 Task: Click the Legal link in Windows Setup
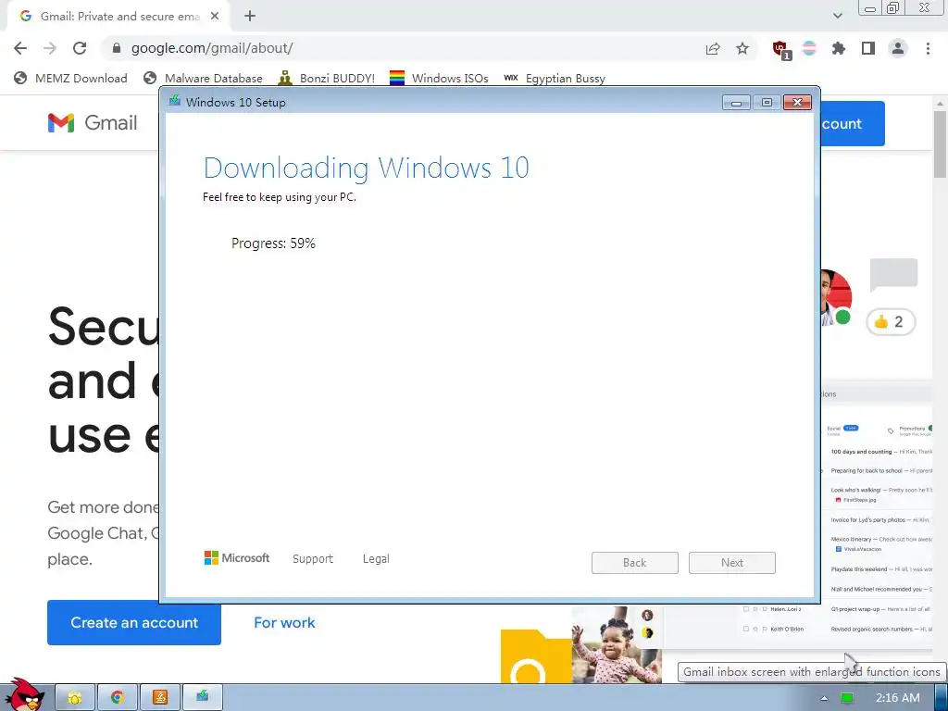(x=376, y=558)
